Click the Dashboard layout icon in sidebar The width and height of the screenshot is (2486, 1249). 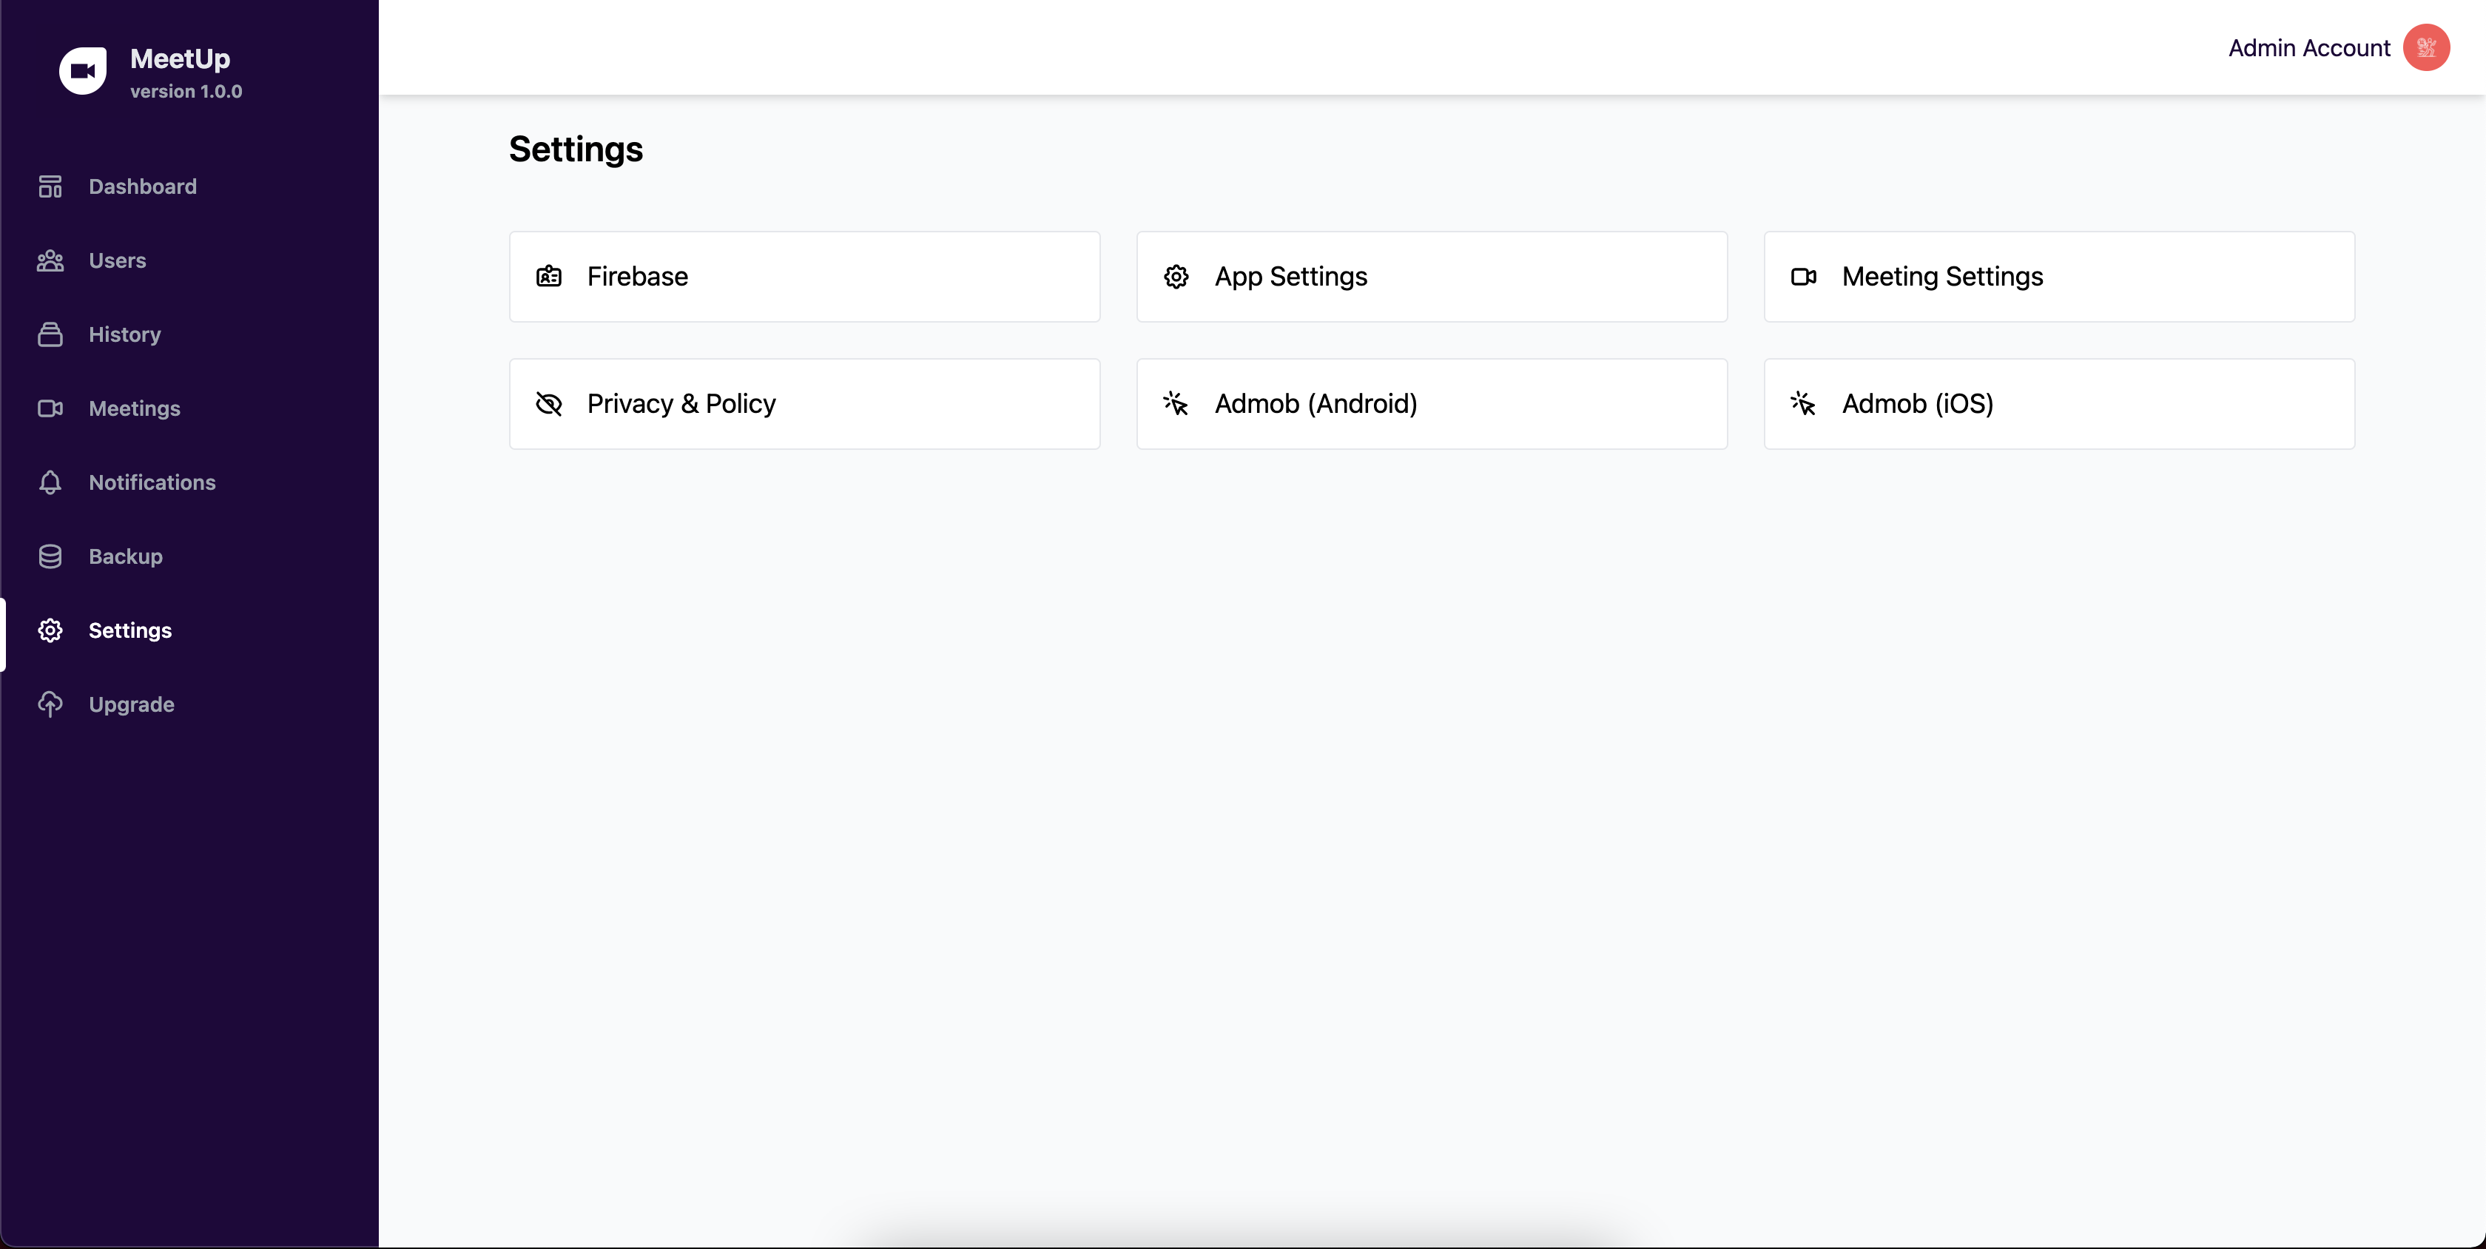pyautogui.click(x=50, y=186)
